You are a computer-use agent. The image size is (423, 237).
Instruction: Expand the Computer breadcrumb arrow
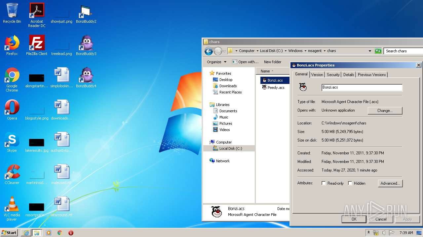coord(257,51)
